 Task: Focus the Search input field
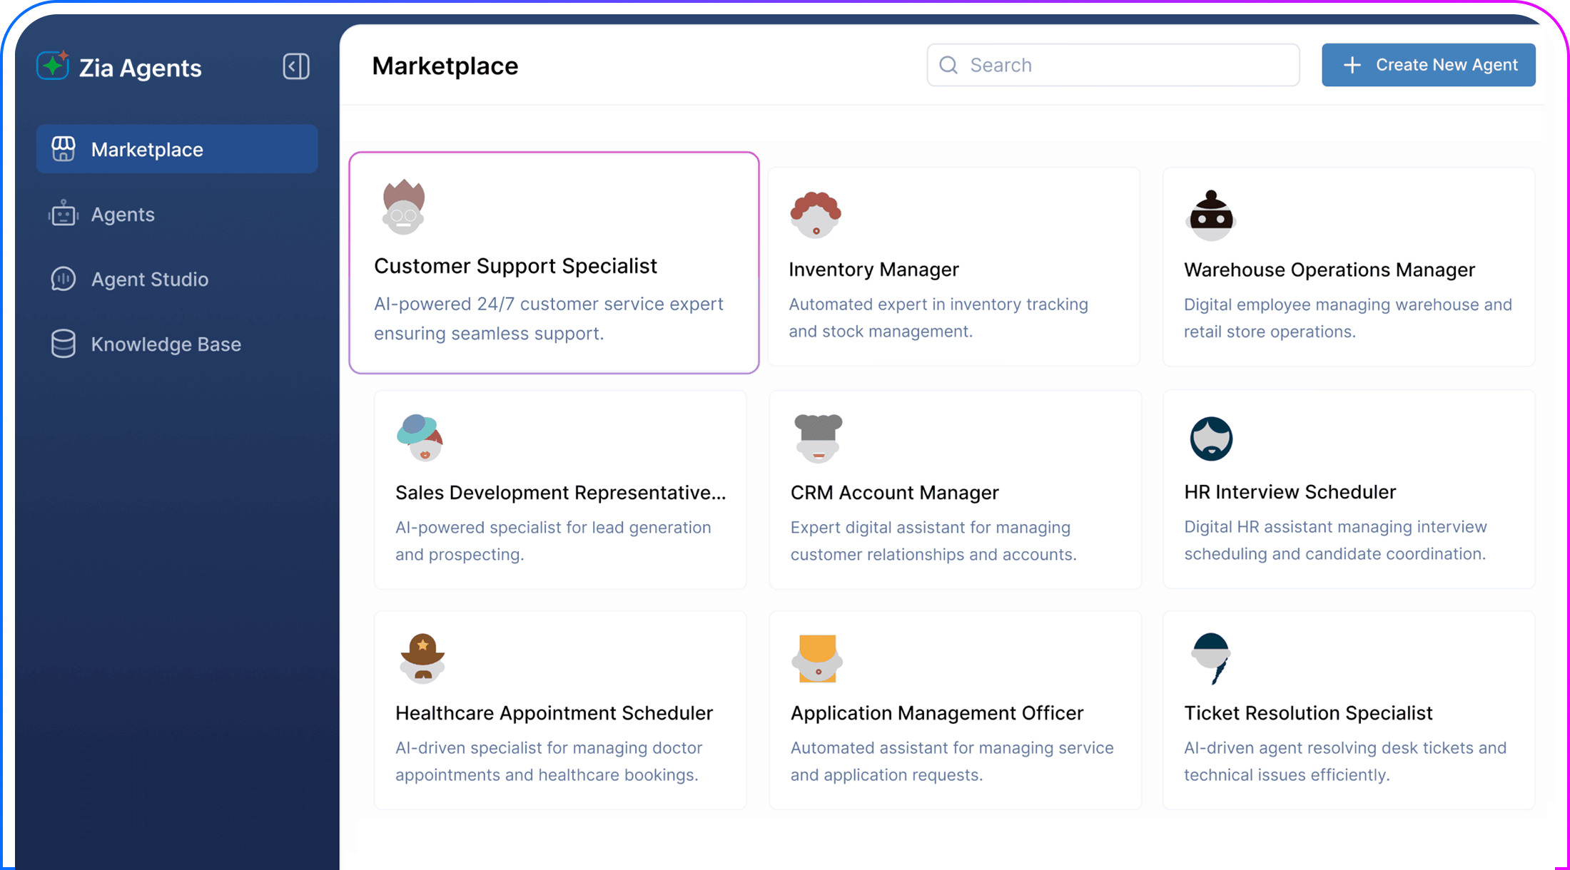(x=1113, y=65)
